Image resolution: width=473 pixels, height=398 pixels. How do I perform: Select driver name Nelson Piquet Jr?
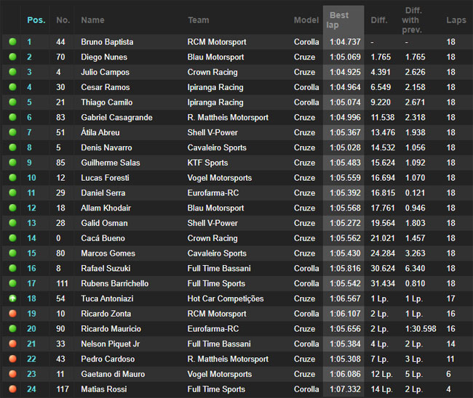(x=111, y=344)
